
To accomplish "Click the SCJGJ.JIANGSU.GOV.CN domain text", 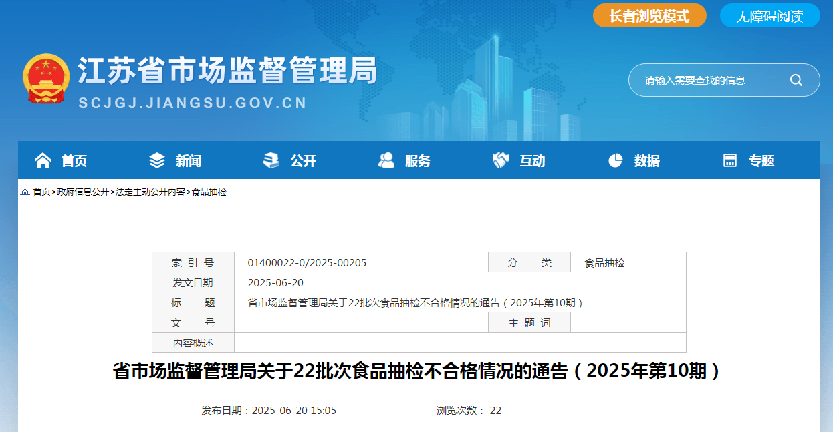I will pos(193,103).
